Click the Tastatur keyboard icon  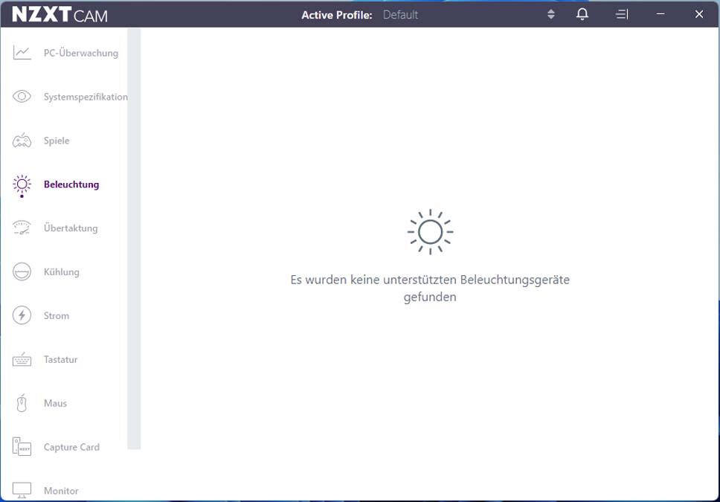pyautogui.click(x=22, y=360)
